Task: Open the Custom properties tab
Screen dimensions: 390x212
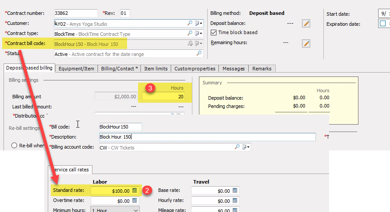Action: (x=195, y=69)
